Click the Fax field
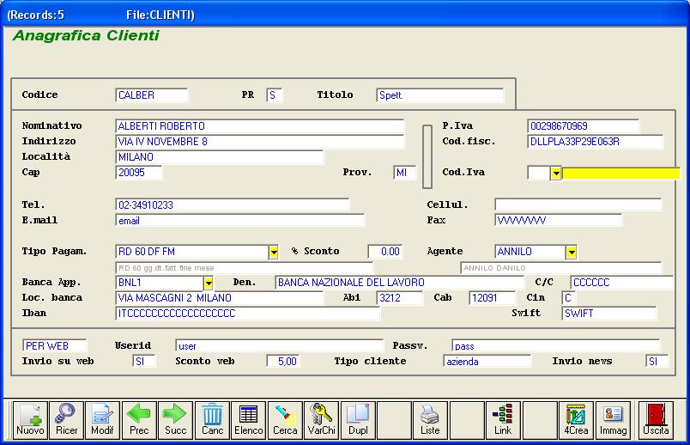Image resolution: width=690 pixels, height=445 pixels. pos(559,220)
